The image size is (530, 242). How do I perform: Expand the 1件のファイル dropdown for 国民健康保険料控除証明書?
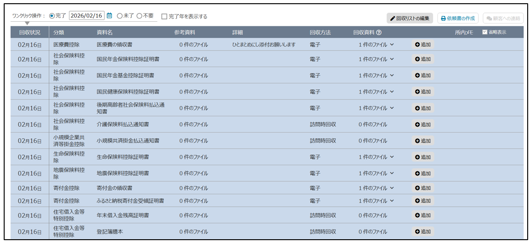392,92
